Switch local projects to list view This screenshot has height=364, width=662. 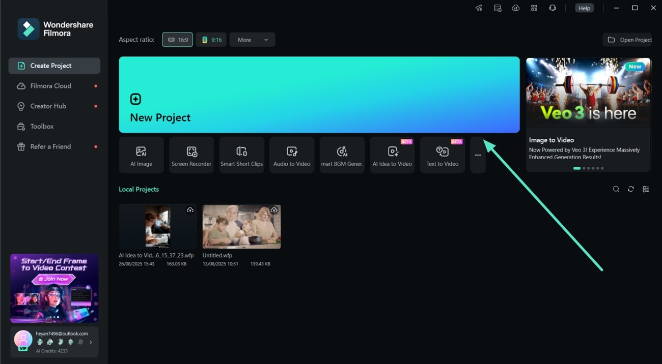pos(646,189)
